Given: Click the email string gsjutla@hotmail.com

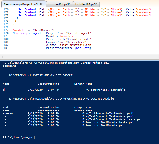Looking at the screenshot, I should 75,45.
